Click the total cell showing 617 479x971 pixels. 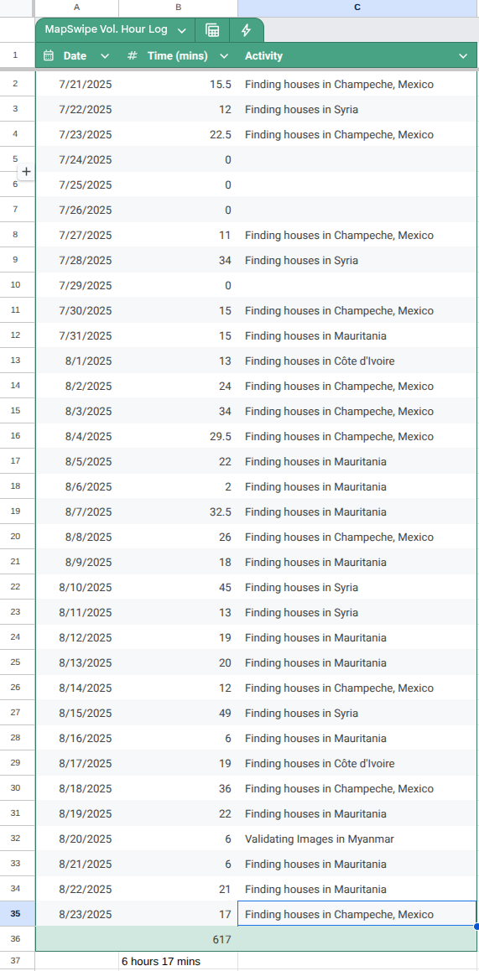click(x=179, y=939)
